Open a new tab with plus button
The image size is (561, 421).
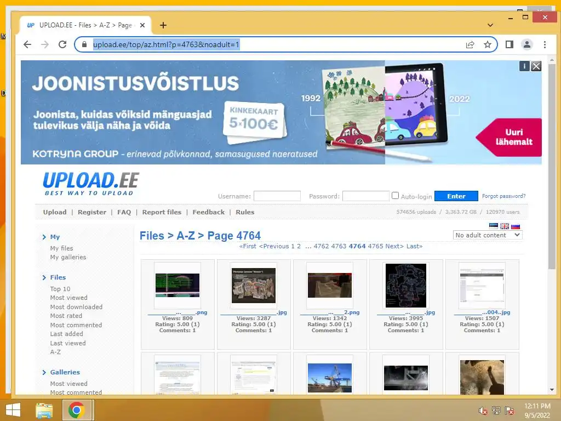point(163,25)
